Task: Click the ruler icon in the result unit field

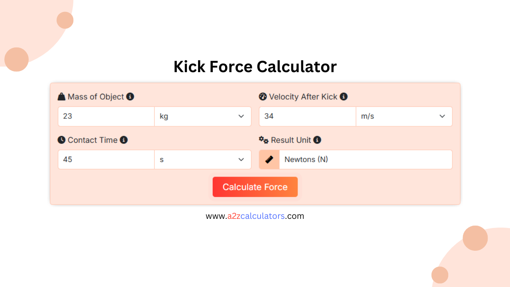Action: point(269,159)
